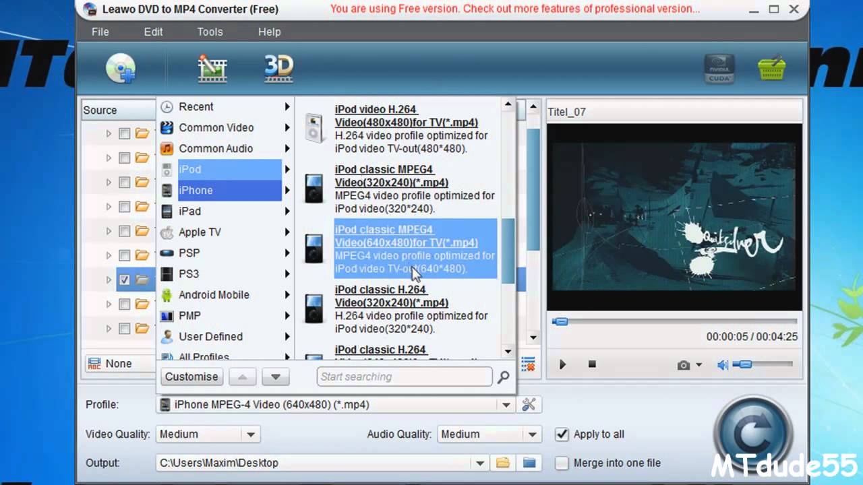Open the Tools menu
Screen dimensions: 863x485
(210, 32)
